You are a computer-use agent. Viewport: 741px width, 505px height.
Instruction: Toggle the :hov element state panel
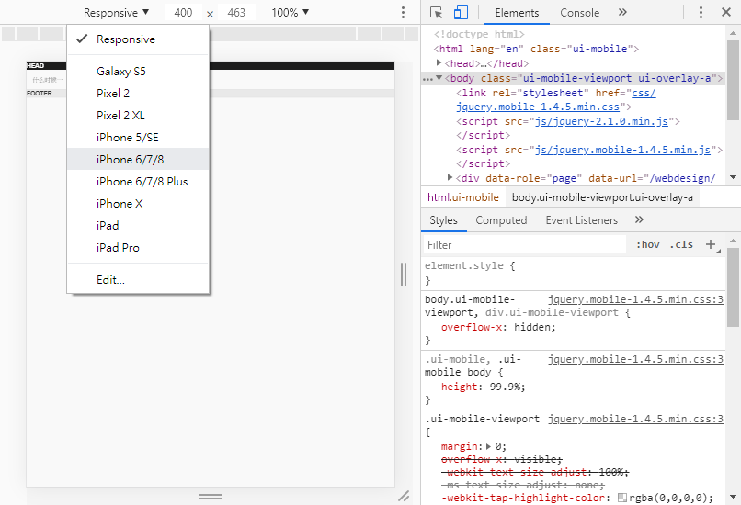648,245
